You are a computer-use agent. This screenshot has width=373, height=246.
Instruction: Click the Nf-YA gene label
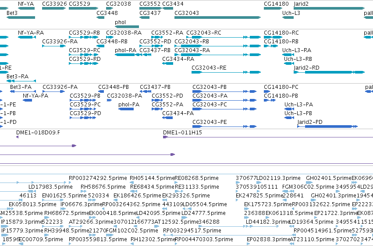26,4
